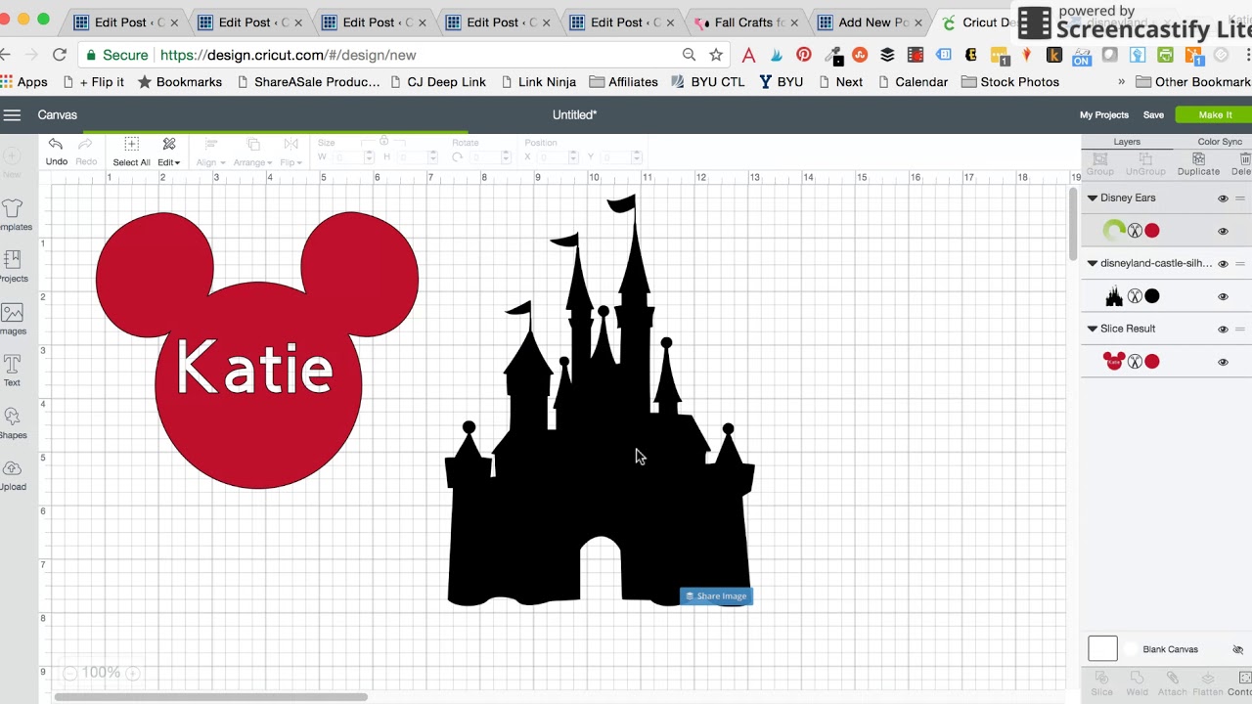
Task: Click the Duplicate layer icon
Action: [x=1198, y=158]
